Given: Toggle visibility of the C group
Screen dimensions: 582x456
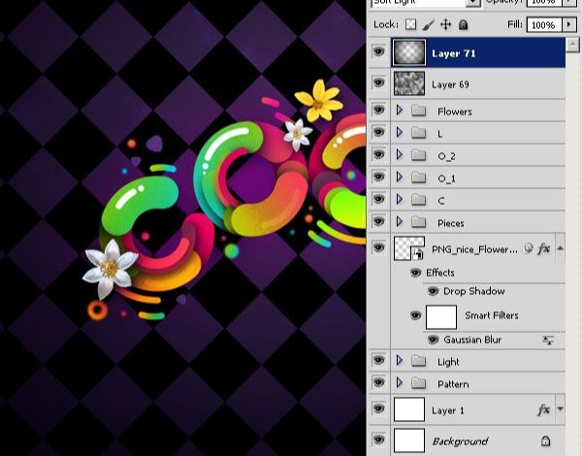Looking at the screenshot, I should (378, 199).
